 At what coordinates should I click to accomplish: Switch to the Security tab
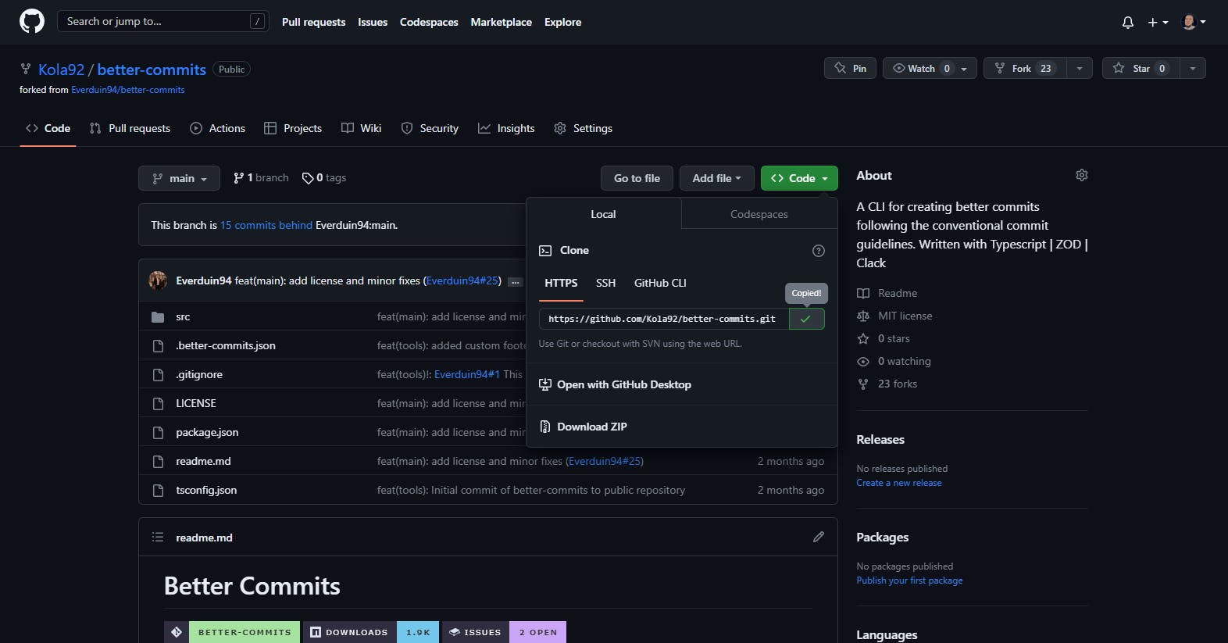(430, 128)
